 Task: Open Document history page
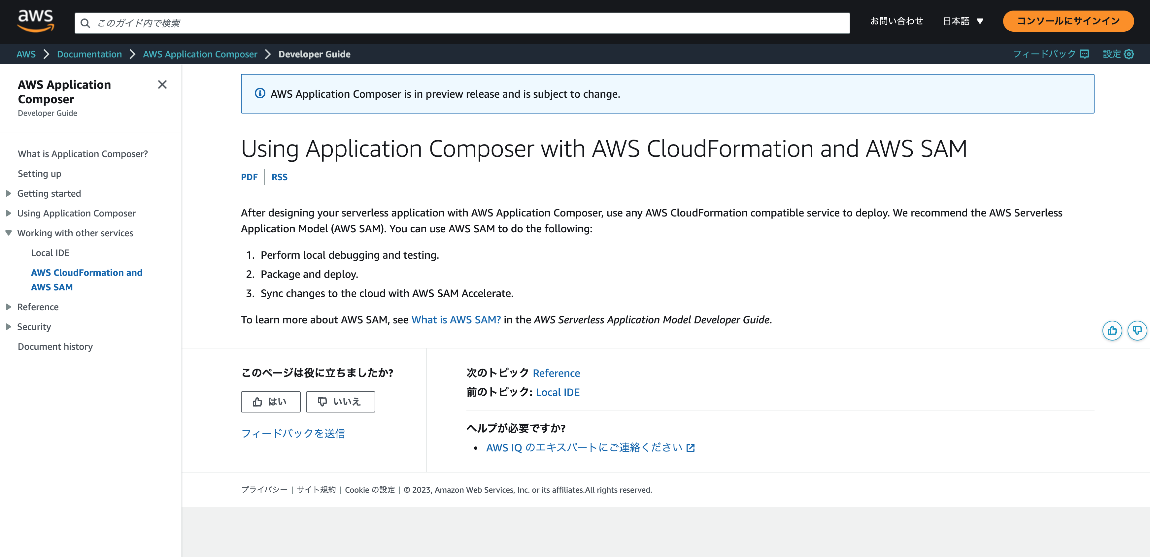pos(55,346)
